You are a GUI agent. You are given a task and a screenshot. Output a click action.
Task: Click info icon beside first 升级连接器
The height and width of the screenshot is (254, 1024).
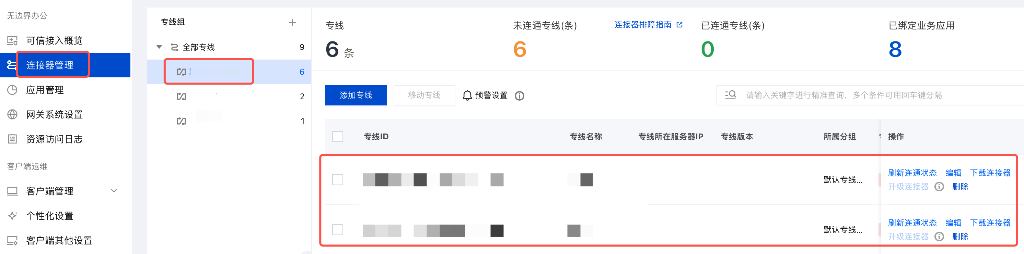click(939, 187)
